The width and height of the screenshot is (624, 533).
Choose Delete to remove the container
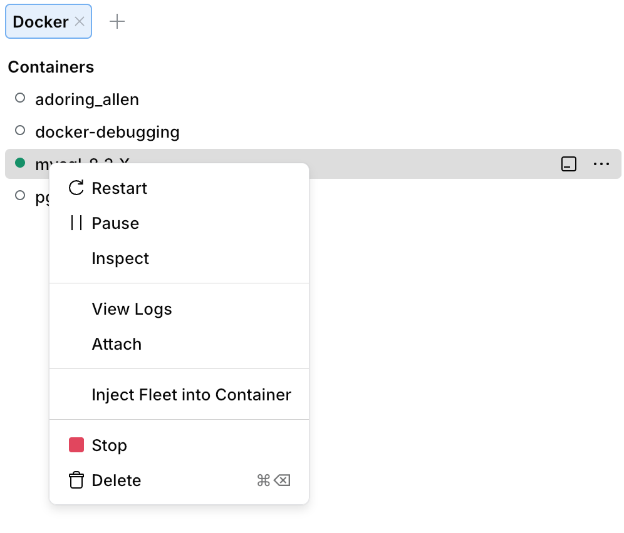click(x=116, y=480)
